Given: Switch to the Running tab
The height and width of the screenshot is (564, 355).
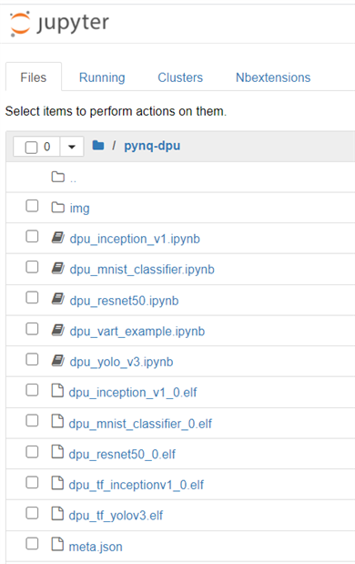Looking at the screenshot, I should [102, 77].
